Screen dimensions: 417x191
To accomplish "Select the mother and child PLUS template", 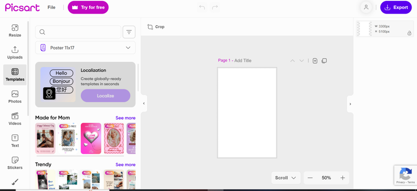I will click(68, 138).
